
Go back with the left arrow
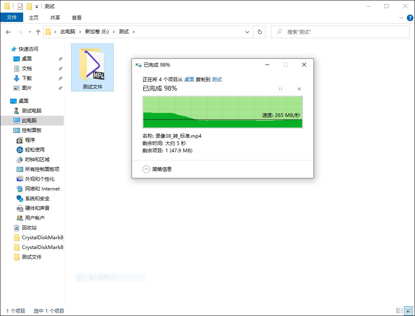point(8,32)
